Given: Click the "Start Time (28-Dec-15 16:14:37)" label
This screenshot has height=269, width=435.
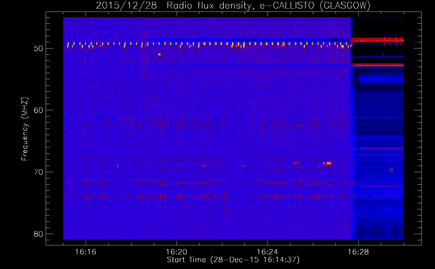Looking at the screenshot, I should click(233, 260).
